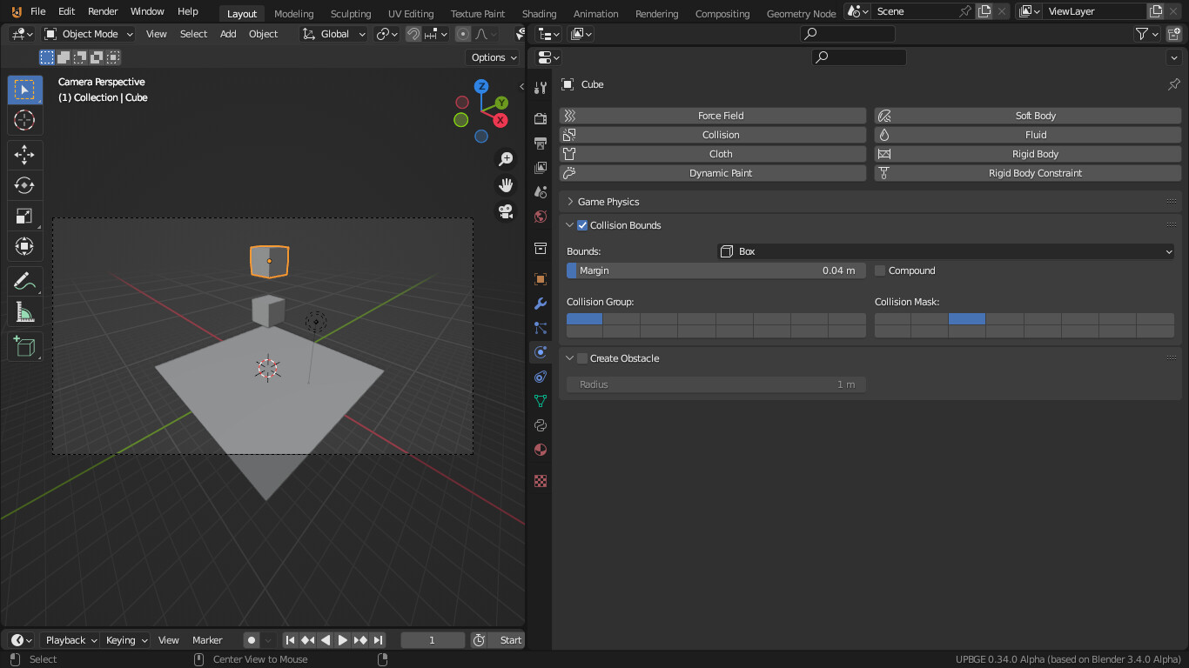1189x668 pixels.
Task: Activate the Move tool
Action: click(x=24, y=156)
